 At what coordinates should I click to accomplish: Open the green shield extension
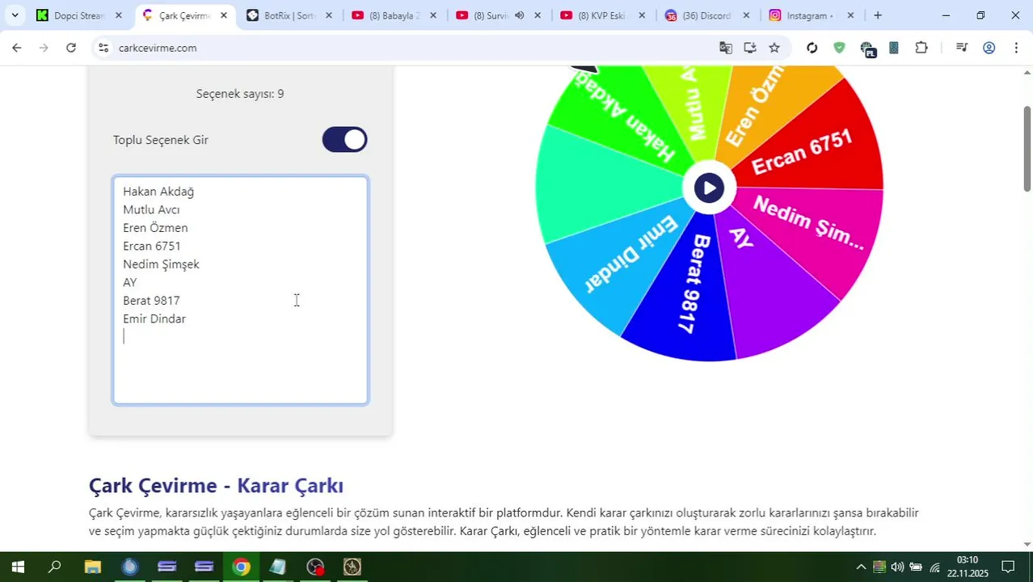click(839, 48)
